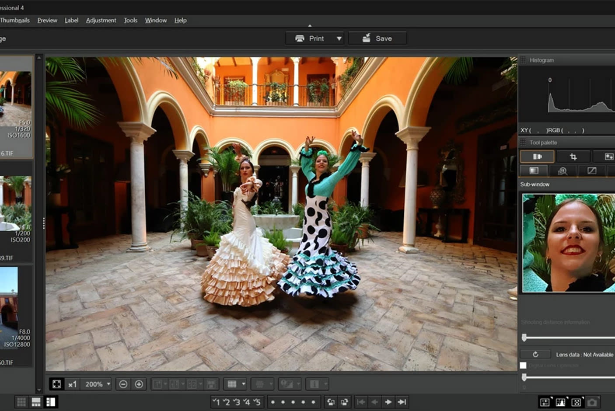
Task: Open the Tools menu
Action: [130, 20]
